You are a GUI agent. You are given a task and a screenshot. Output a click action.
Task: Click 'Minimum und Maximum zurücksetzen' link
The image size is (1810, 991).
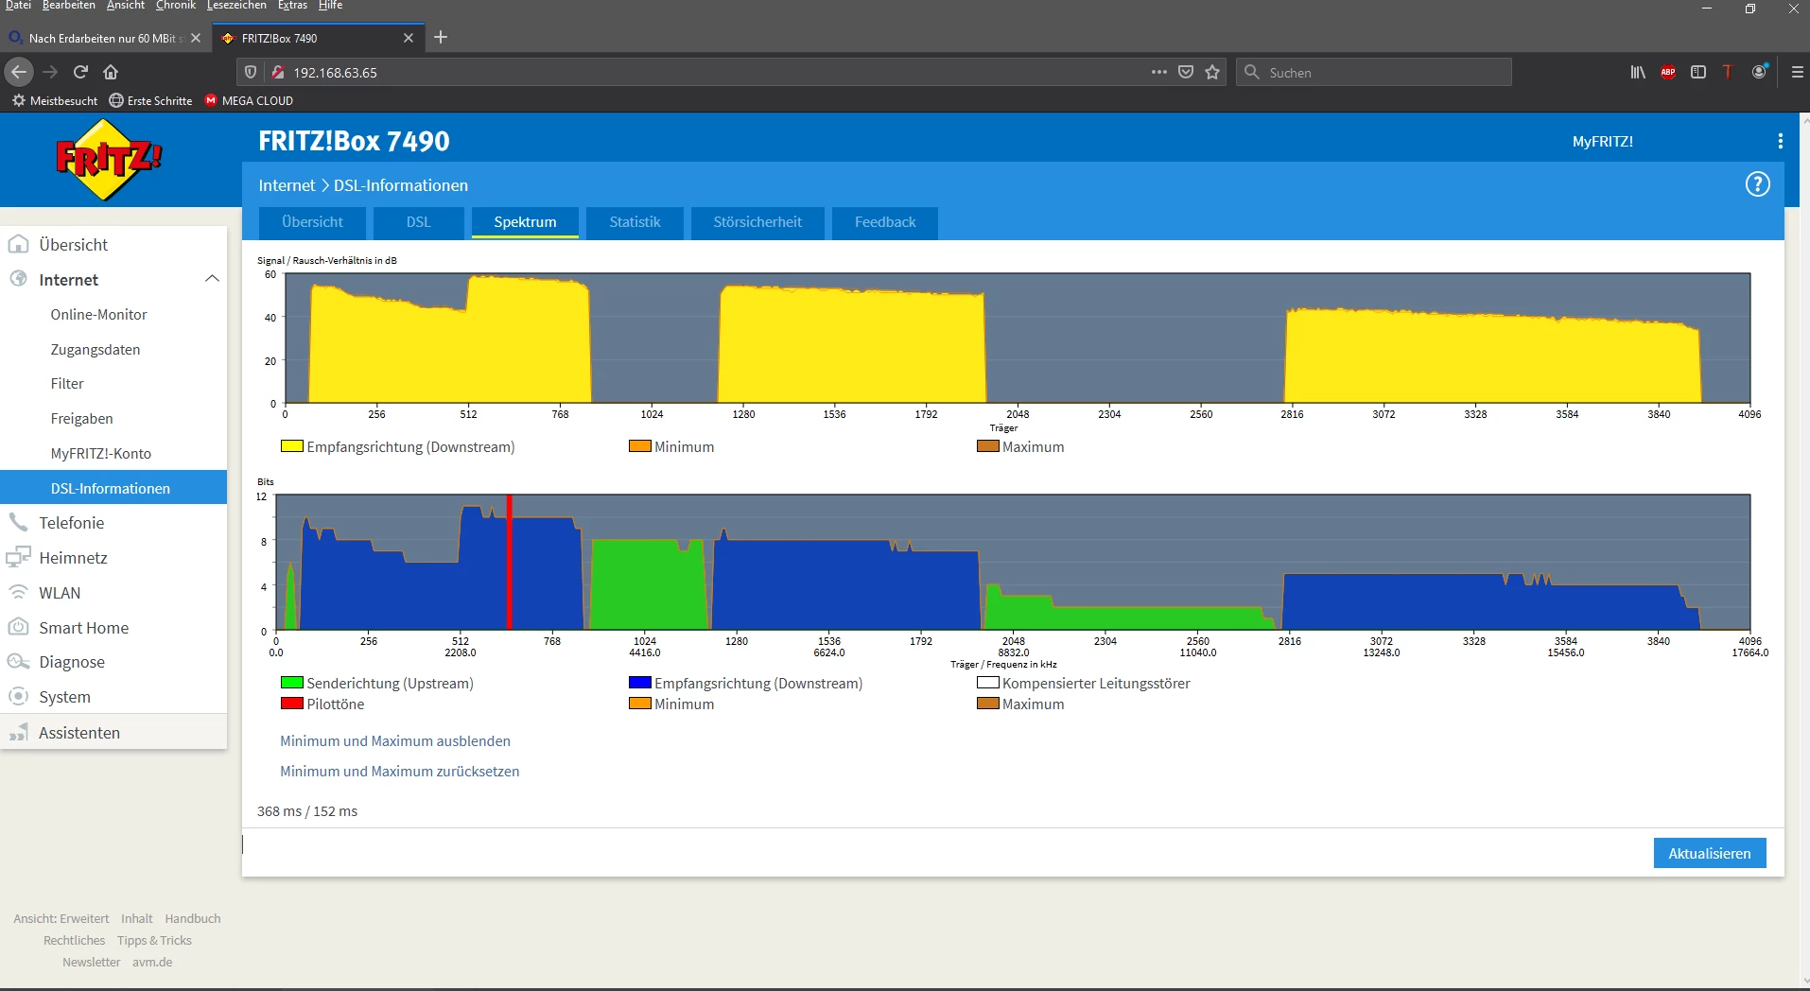[x=399, y=772]
